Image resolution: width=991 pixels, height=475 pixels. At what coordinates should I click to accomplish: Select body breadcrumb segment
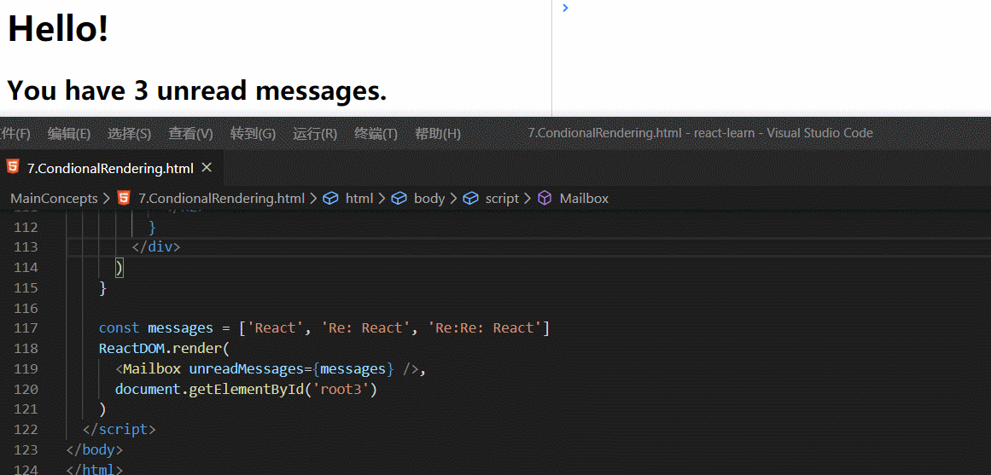coord(429,199)
